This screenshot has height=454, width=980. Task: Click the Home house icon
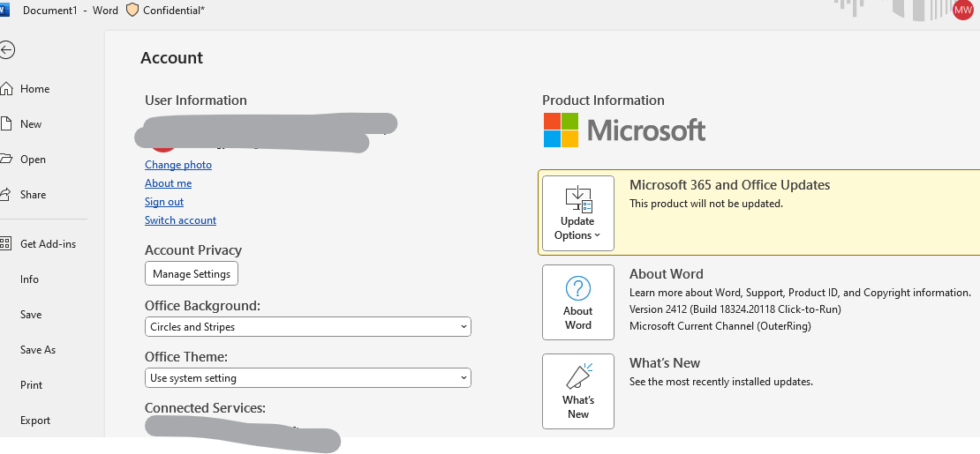pos(5,89)
